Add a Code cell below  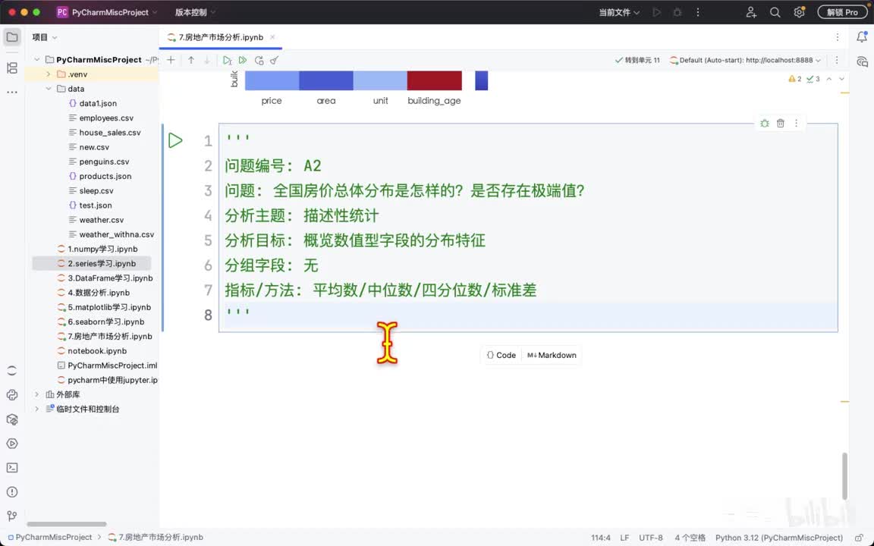501,355
